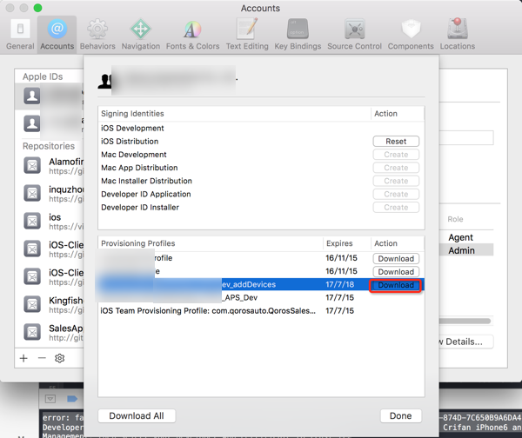Open Source Control preferences icon
Screen dimensions: 522x438
354,35
